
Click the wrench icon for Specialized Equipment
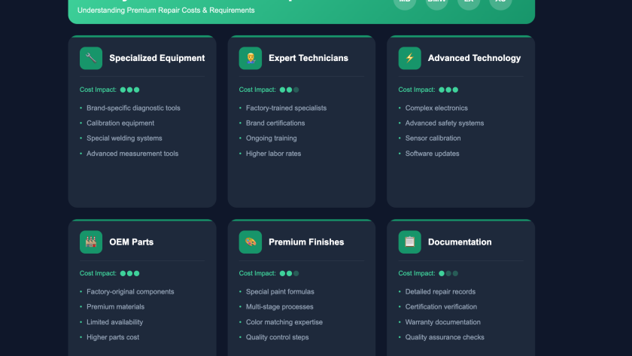pos(91,58)
